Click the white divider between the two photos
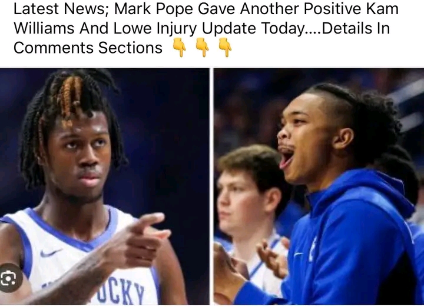The height and width of the screenshot is (307, 424). 211,186
